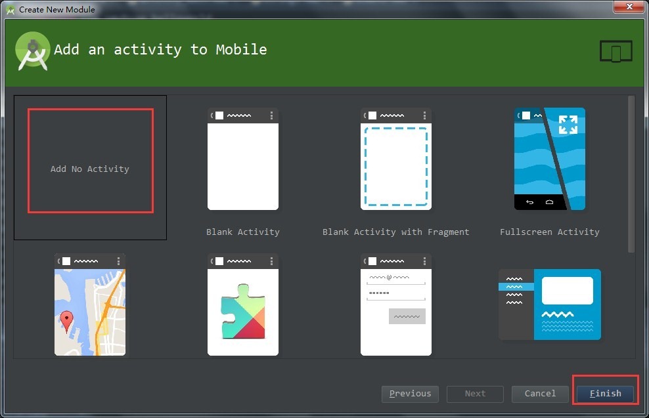Viewport: 649px width, 418px height.
Task: Choose the Google Maps activity thumbnail
Action: [90, 304]
